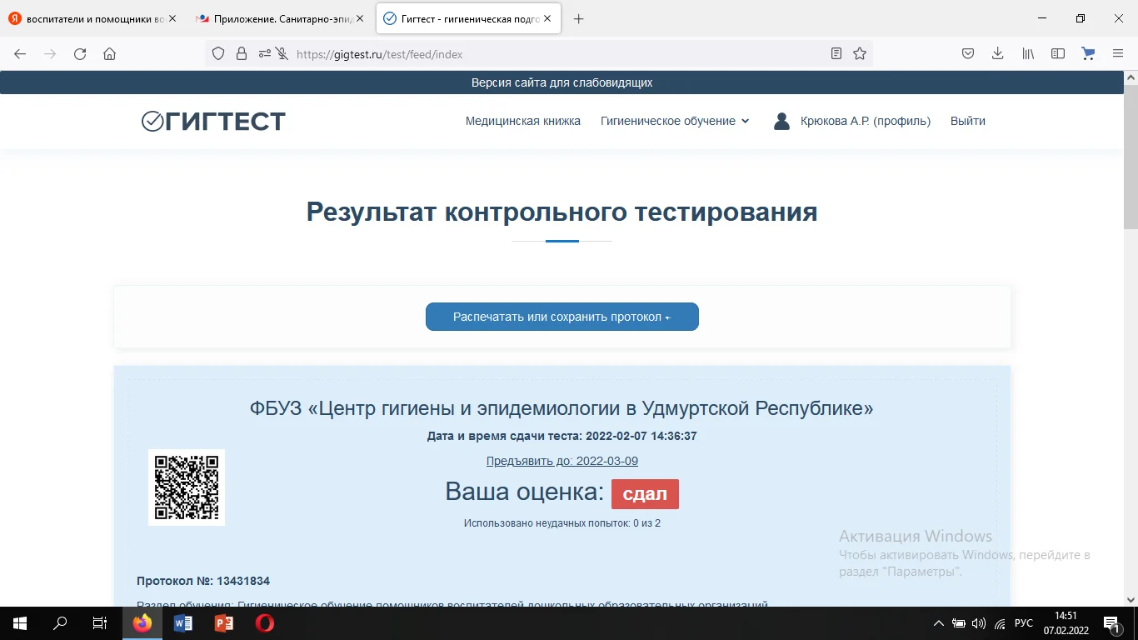Click the protocol QR code image

click(x=186, y=487)
